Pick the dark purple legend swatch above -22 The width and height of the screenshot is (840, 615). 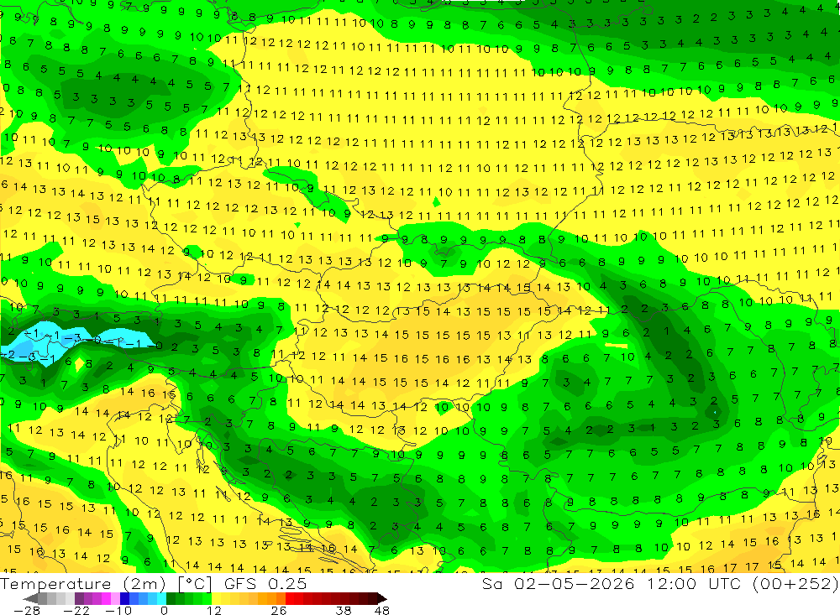[x=79, y=598]
